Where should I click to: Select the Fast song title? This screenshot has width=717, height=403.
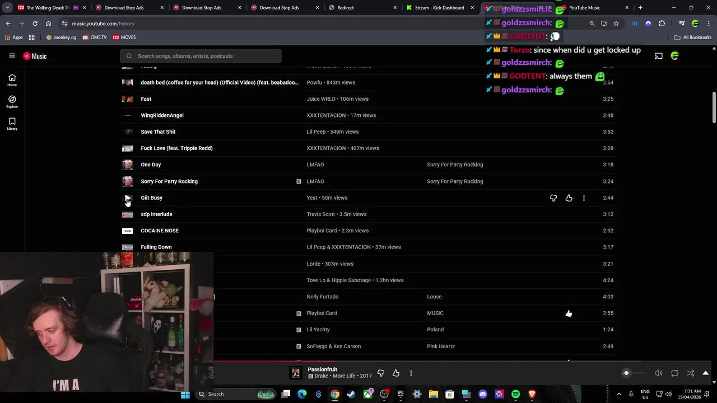pos(146,99)
